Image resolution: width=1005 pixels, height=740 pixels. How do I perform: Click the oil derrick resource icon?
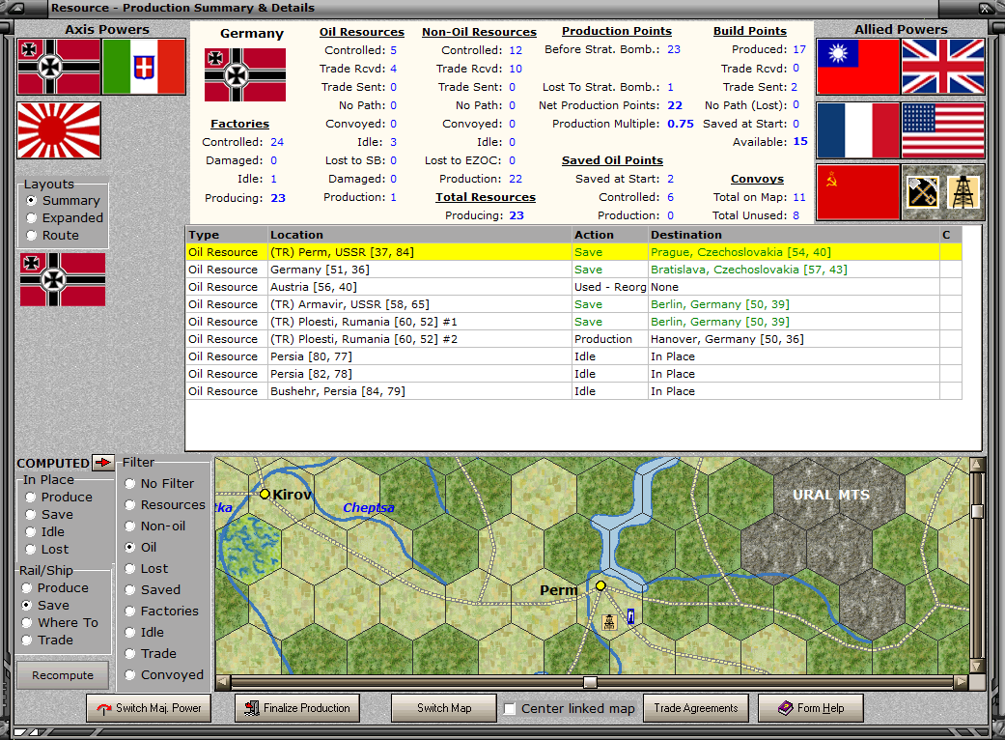coord(963,192)
